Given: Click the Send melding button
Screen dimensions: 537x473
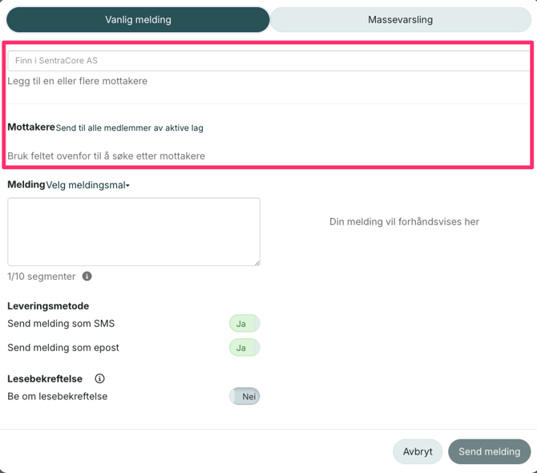Looking at the screenshot, I should coord(489,451).
